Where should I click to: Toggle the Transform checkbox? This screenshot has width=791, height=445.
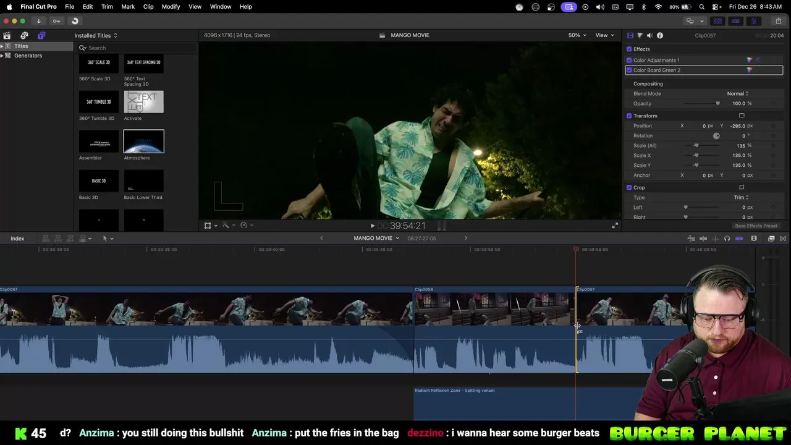coord(629,116)
